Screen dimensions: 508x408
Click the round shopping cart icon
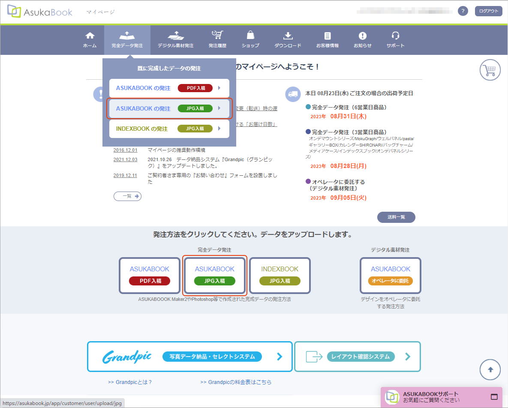490,70
